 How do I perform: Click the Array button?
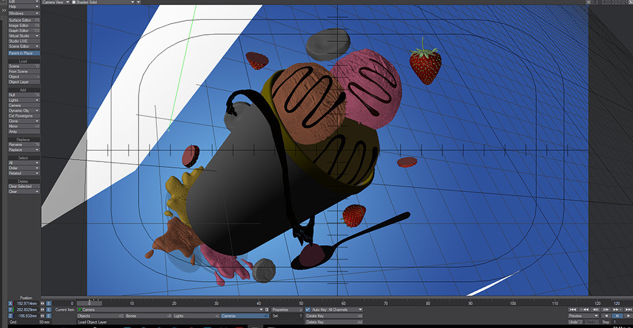24,131
